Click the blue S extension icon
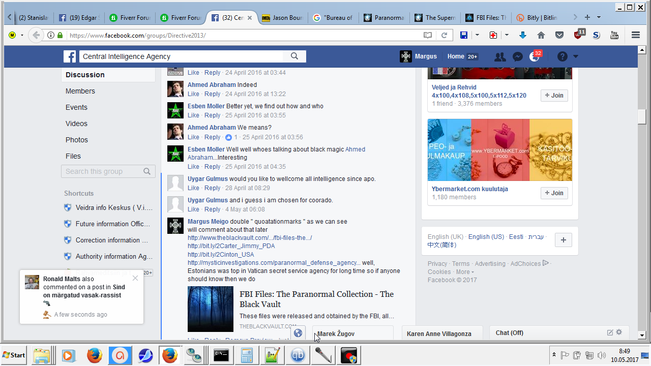Screen dimensions: 651x366 point(596,35)
